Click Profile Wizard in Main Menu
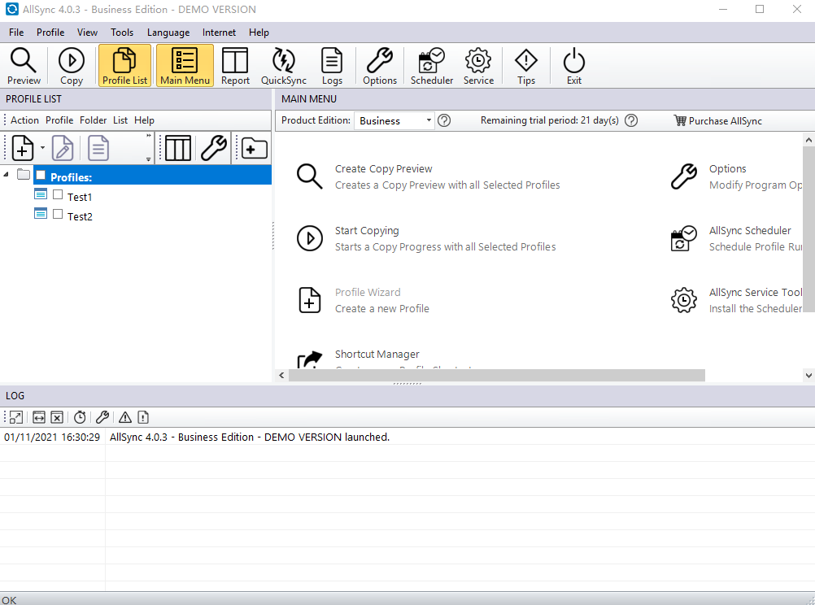 pyautogui.click(x=364, y=300)
